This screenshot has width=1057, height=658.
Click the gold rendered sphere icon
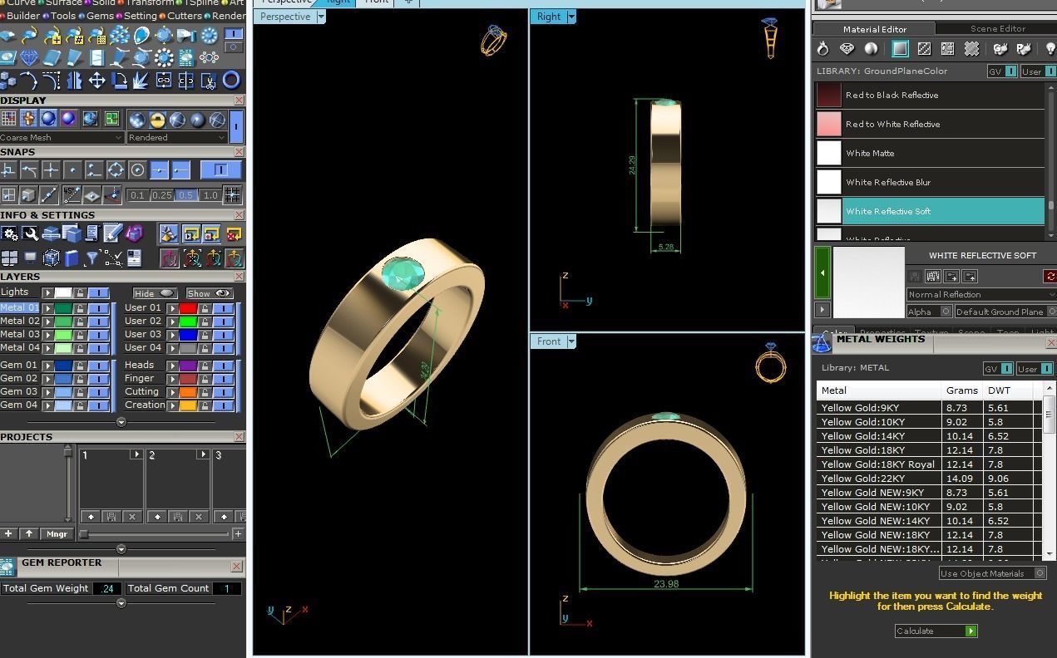[x=157, y=118]
